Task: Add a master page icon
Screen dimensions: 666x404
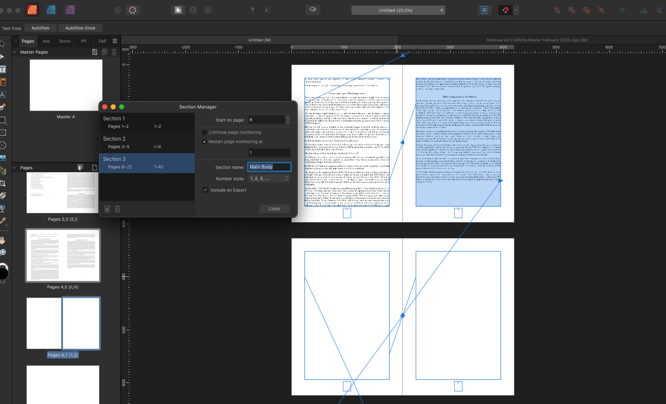Action: (x=95, y=52)
